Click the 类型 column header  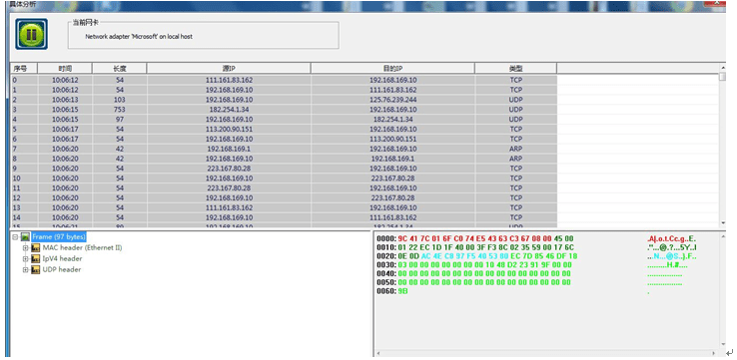click(515, 69)
